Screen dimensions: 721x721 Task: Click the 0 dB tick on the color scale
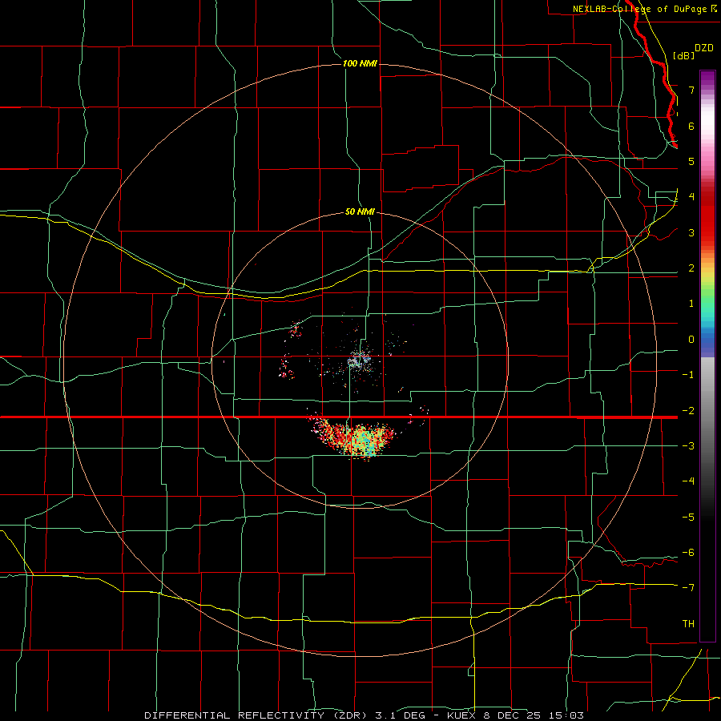tap(691, 340)
